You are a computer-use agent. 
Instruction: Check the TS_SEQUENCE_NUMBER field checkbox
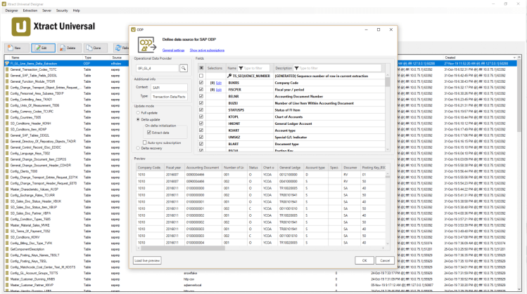pos(201,75)
